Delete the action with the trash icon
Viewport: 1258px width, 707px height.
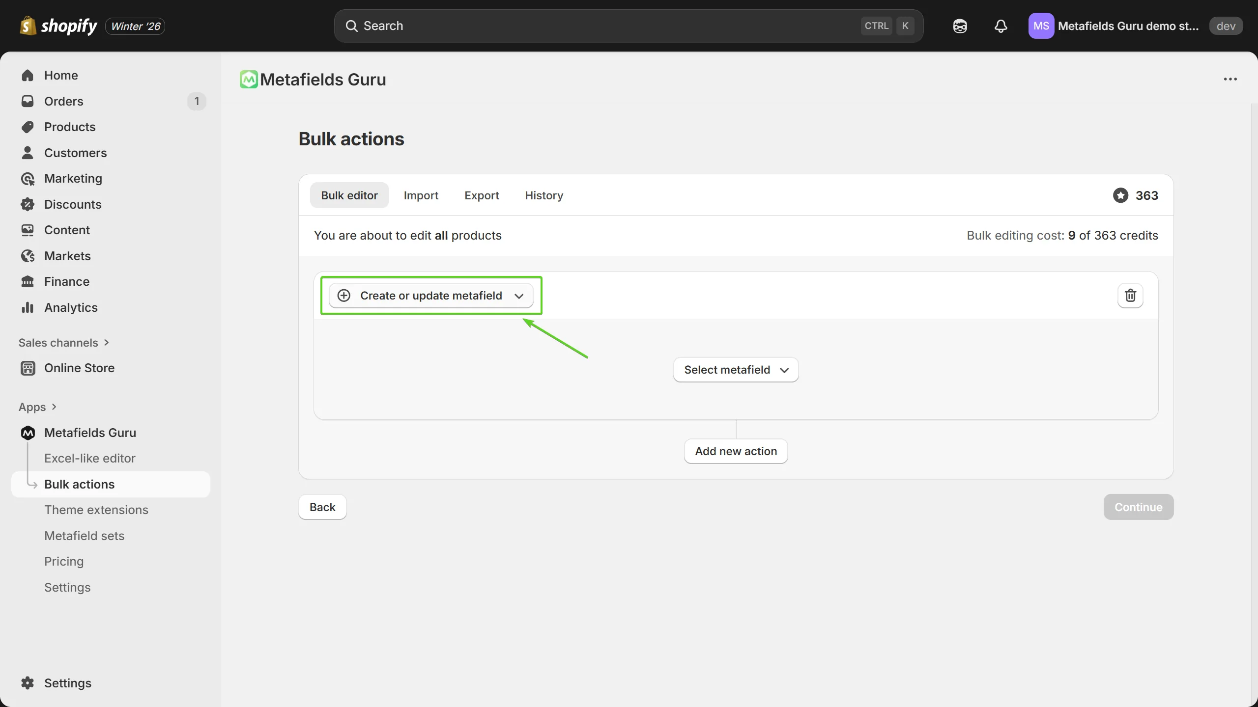(1130, 296)
